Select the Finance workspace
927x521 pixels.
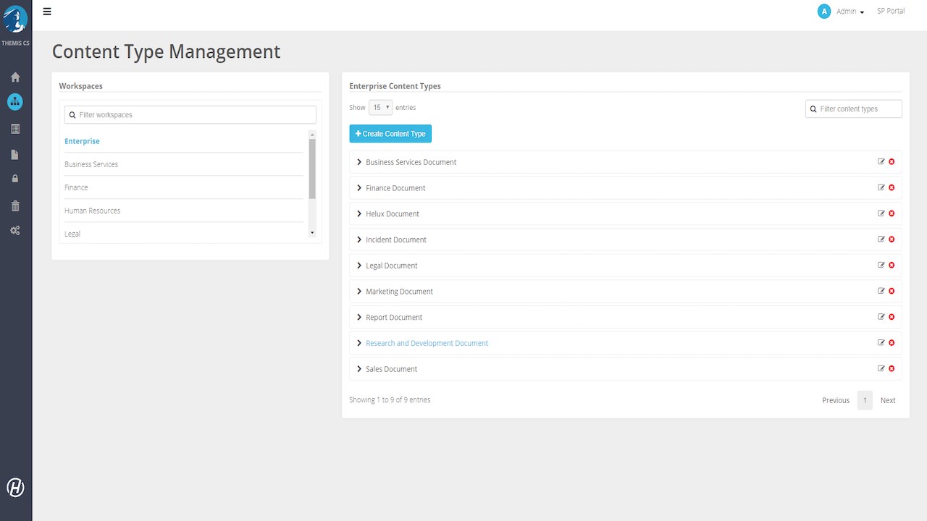[76, 187]
